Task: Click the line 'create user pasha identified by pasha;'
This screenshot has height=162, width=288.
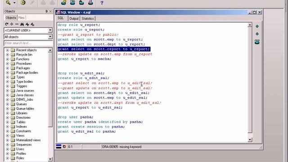Action: coord(100,122)
